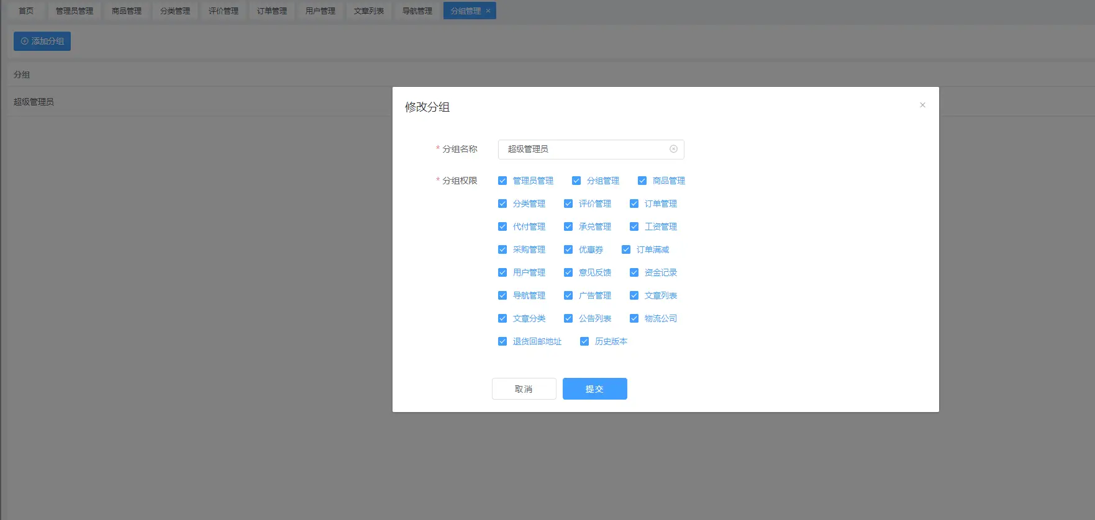1095x520 pixels.
Task: Switch to the 商品管理 tab
Action: pos(127,11)
